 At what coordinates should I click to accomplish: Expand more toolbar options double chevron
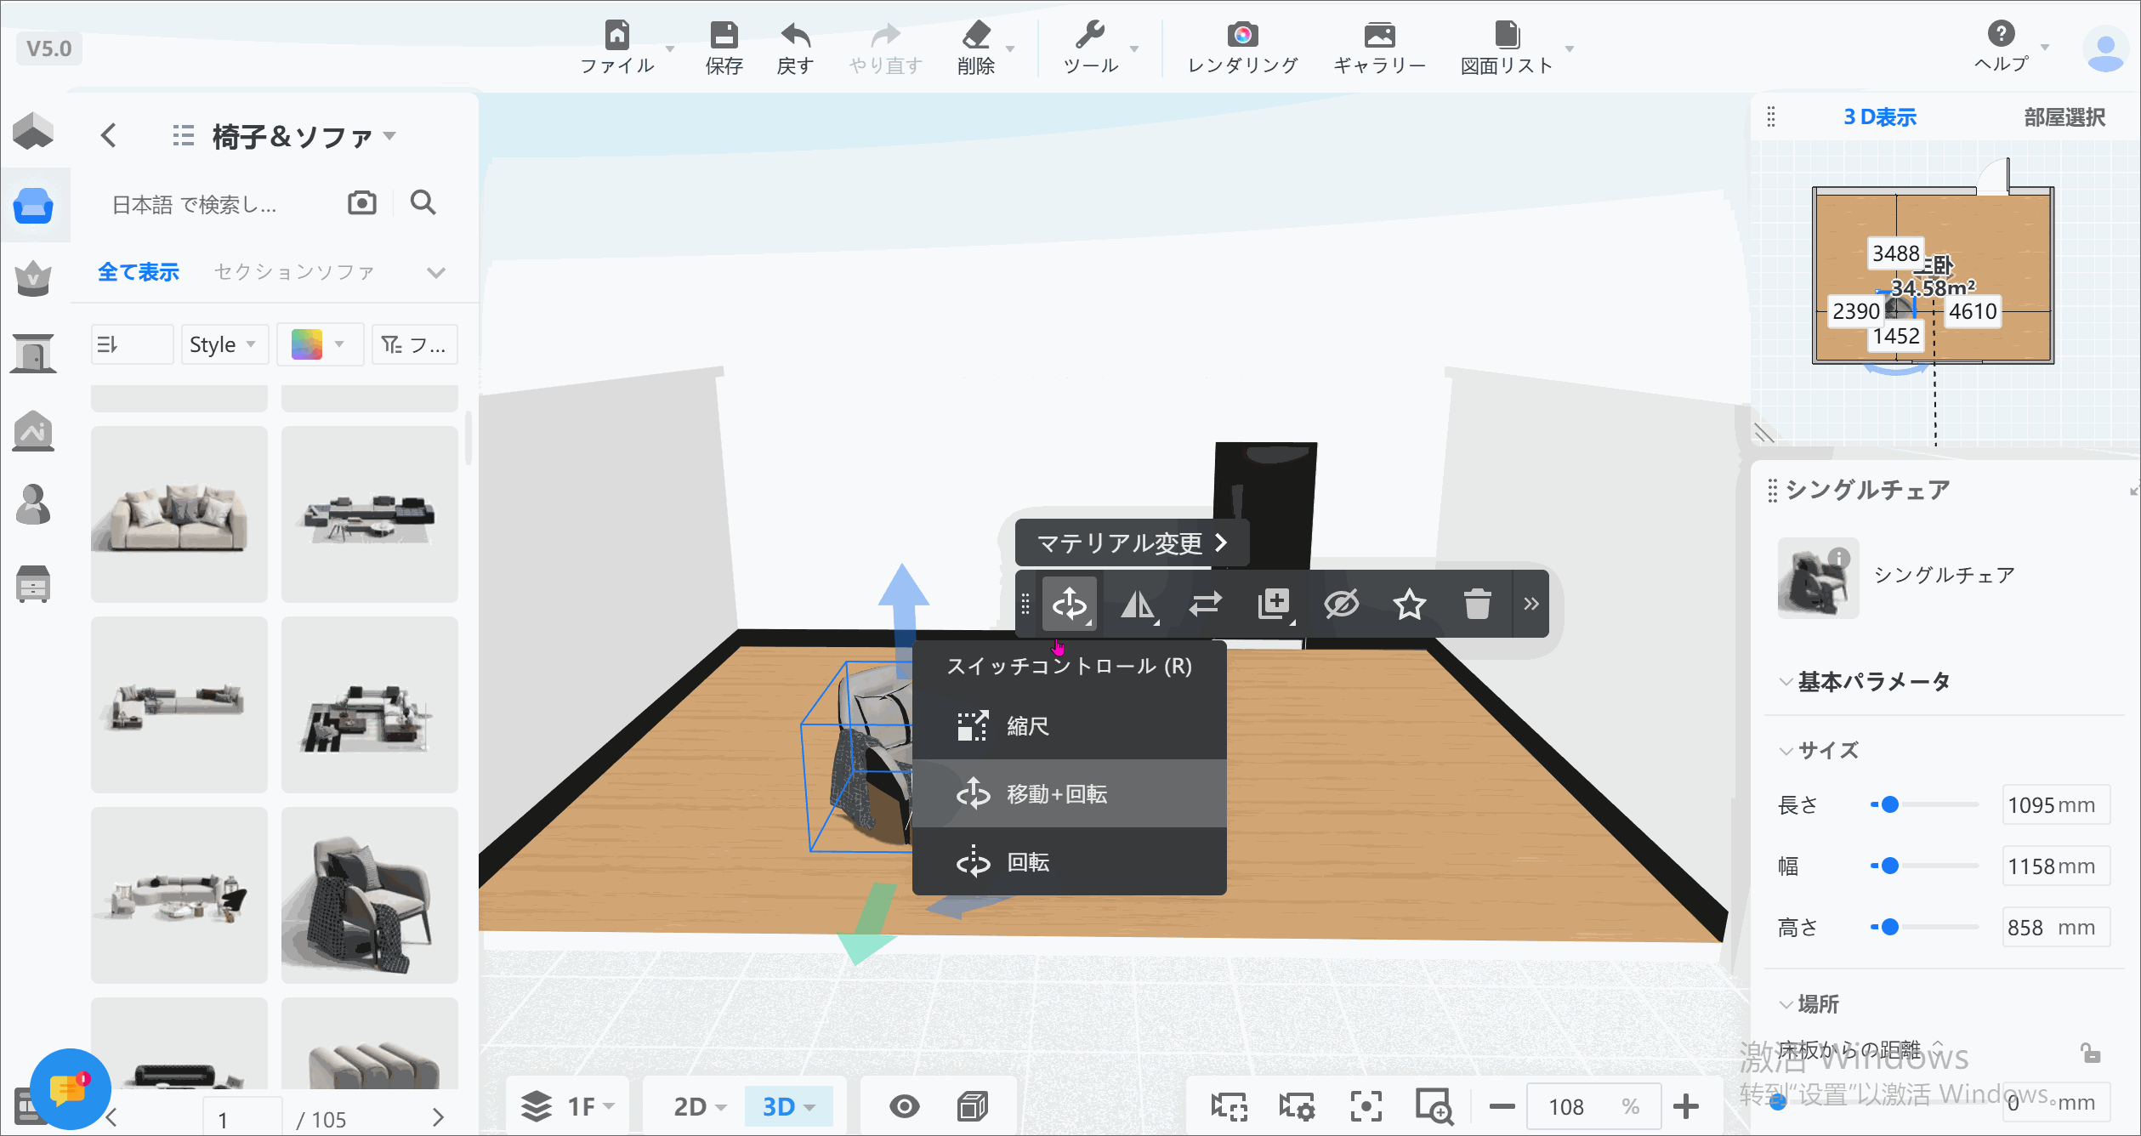coord(1531,605)
